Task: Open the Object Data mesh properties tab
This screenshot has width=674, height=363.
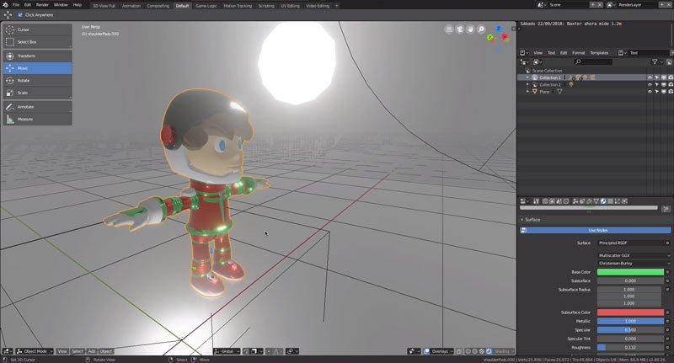Action: coord(596,201)
